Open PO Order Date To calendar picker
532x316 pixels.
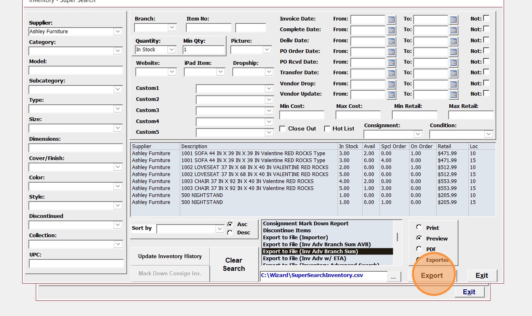tap(453, 52)
